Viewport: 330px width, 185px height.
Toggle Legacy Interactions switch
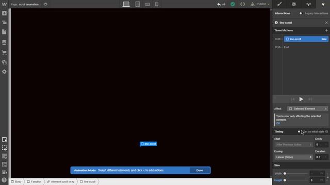coord(301,13)
